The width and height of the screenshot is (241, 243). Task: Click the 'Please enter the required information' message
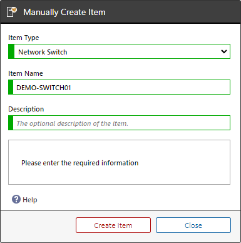pyautogui.click(x=79, y=163)
